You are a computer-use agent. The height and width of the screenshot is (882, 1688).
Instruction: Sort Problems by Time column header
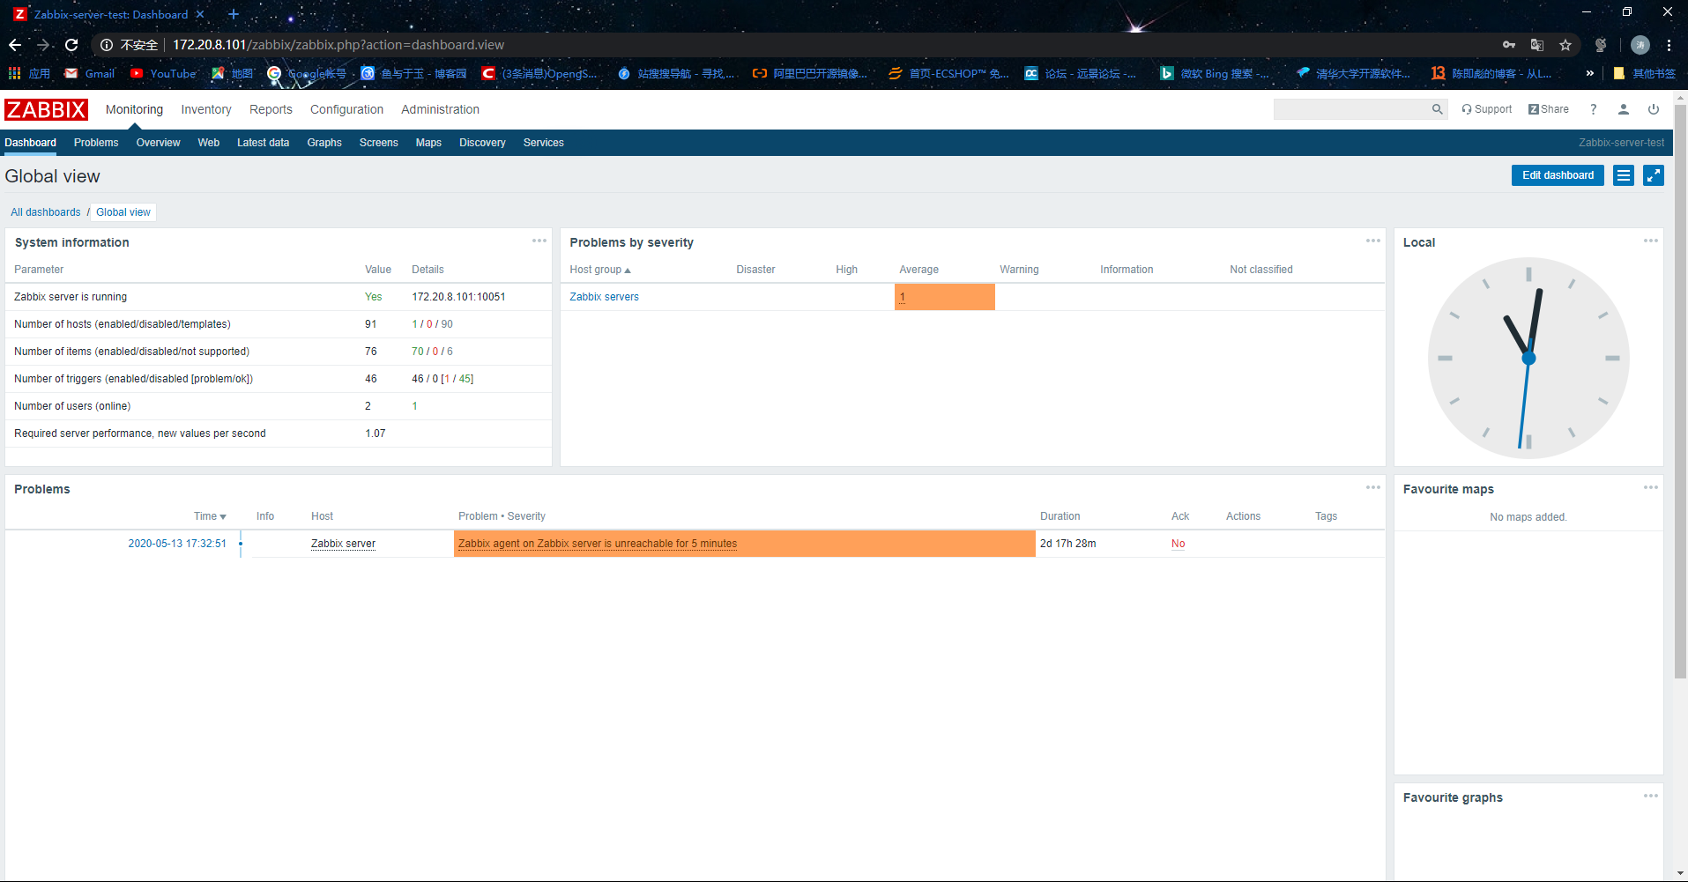[x=210, y=516]
